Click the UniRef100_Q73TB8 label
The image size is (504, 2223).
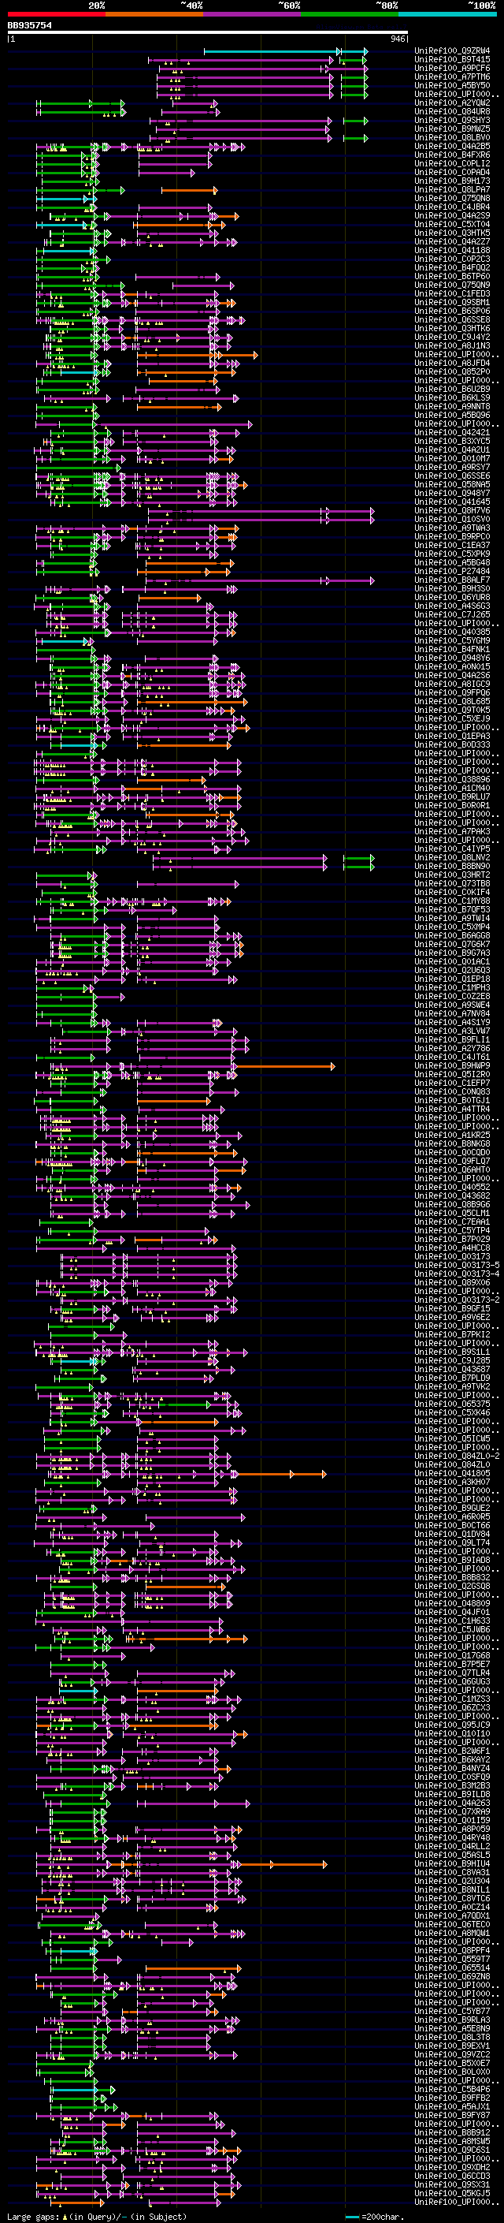coord(452,884)
